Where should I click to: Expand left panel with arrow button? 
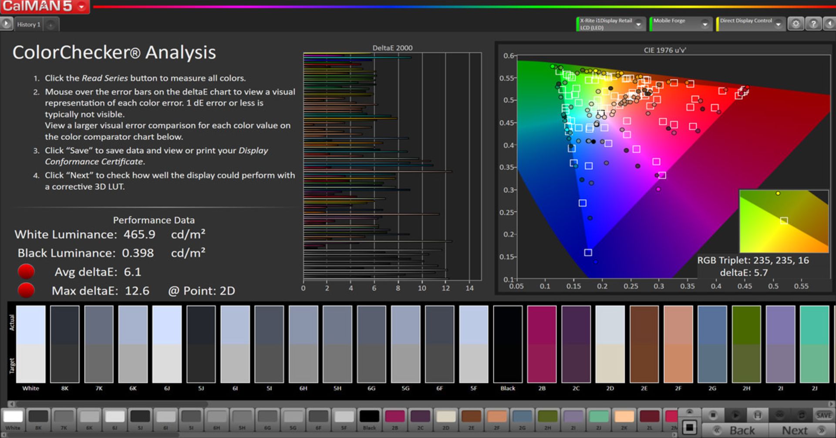point(6,24)
